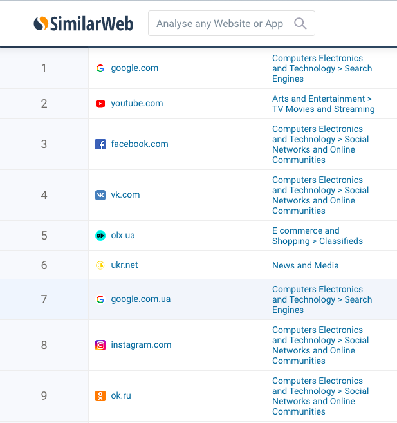
Task: Open Arts and Entertainment category link
Action: [323, 104]
